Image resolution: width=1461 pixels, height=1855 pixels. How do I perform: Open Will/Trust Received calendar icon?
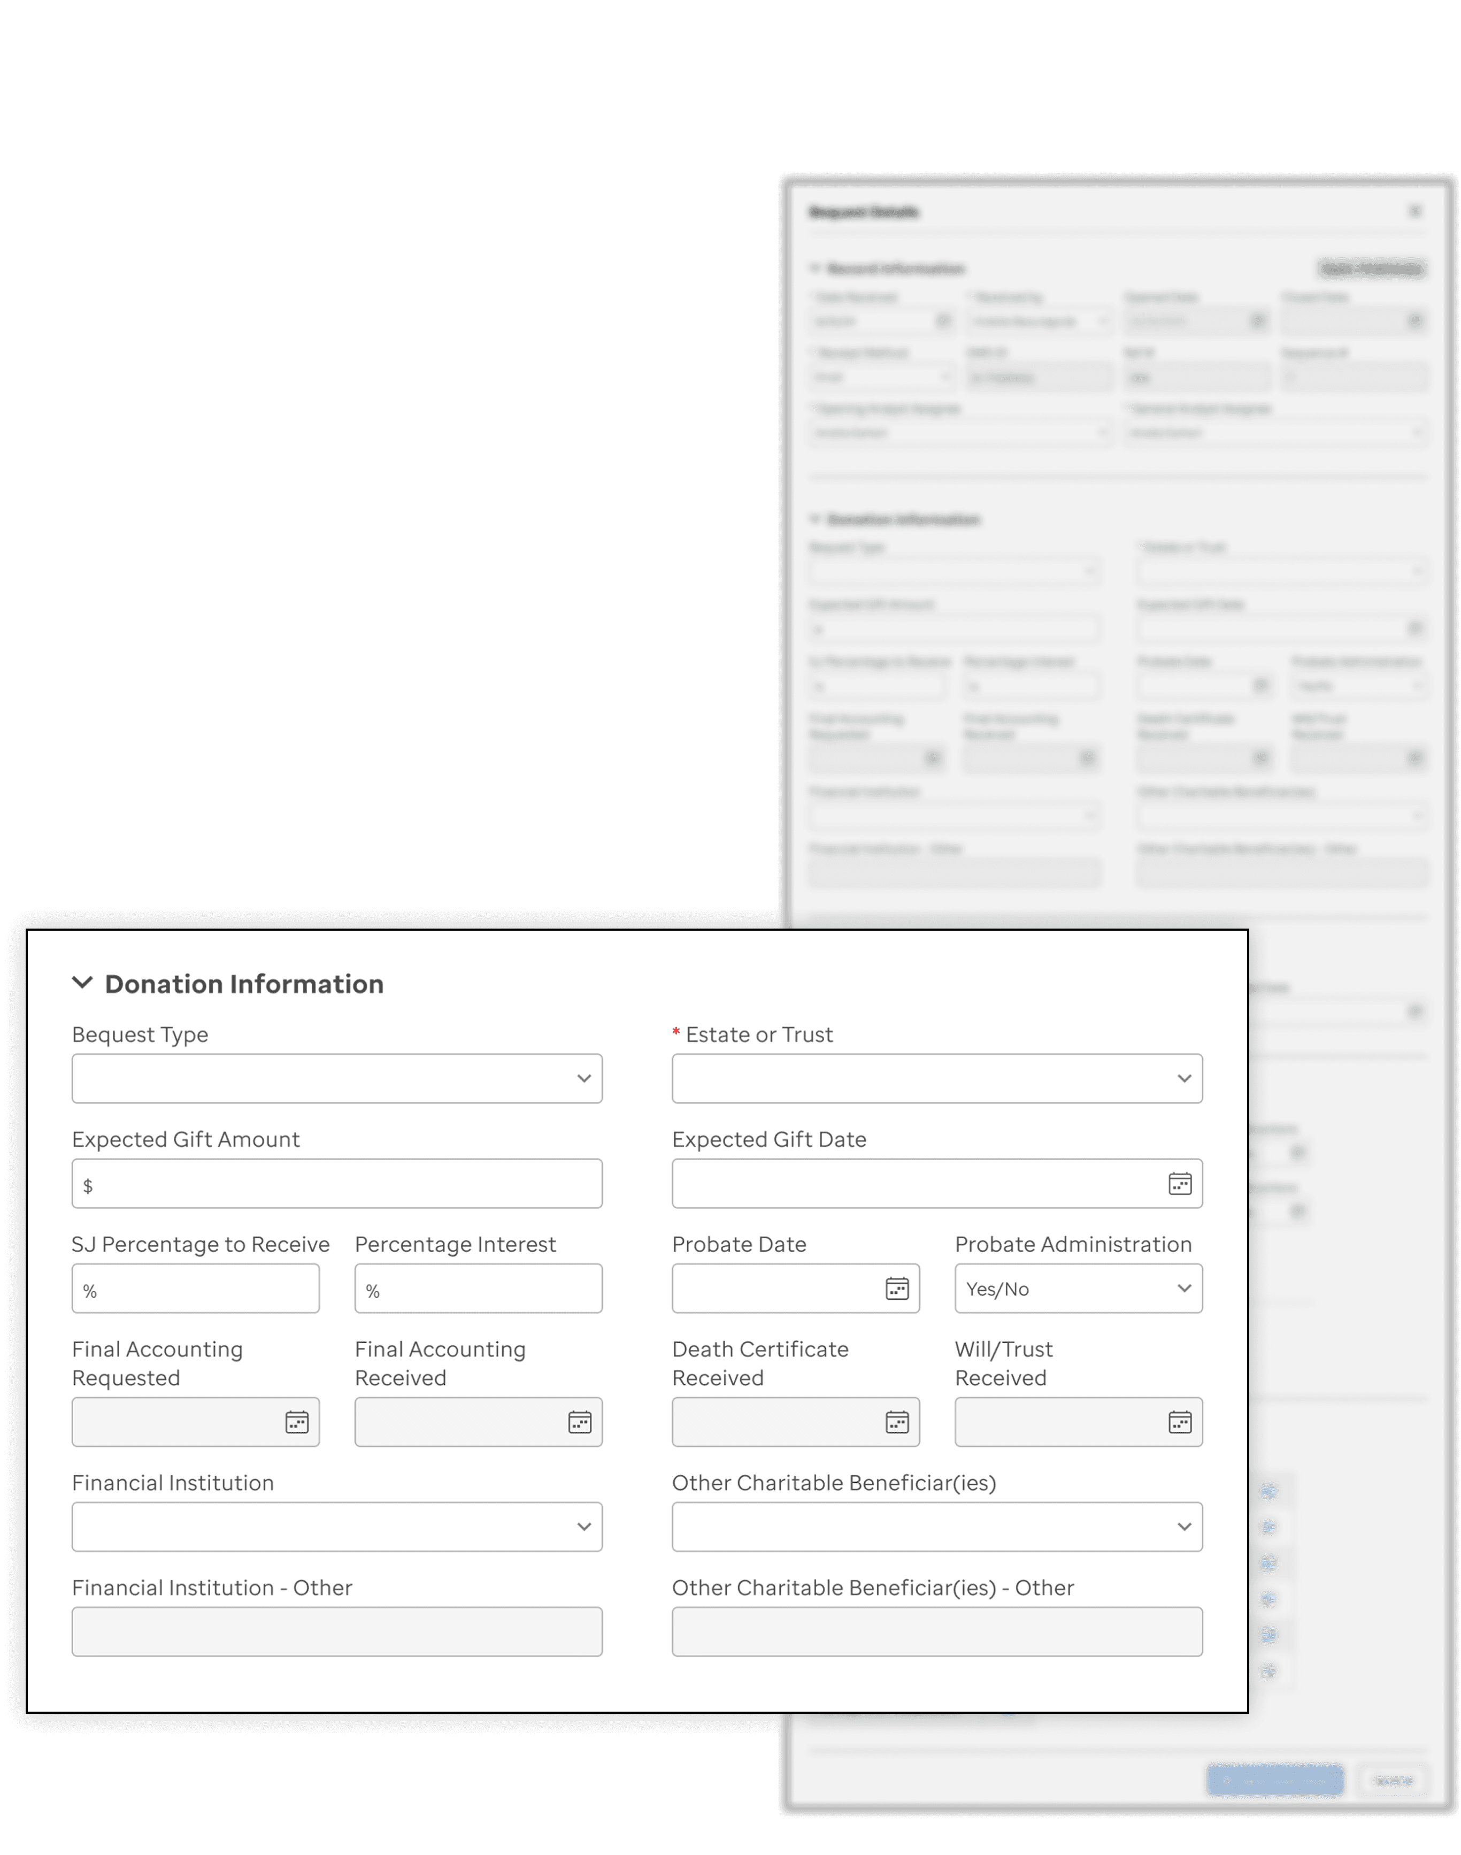1180,1422
